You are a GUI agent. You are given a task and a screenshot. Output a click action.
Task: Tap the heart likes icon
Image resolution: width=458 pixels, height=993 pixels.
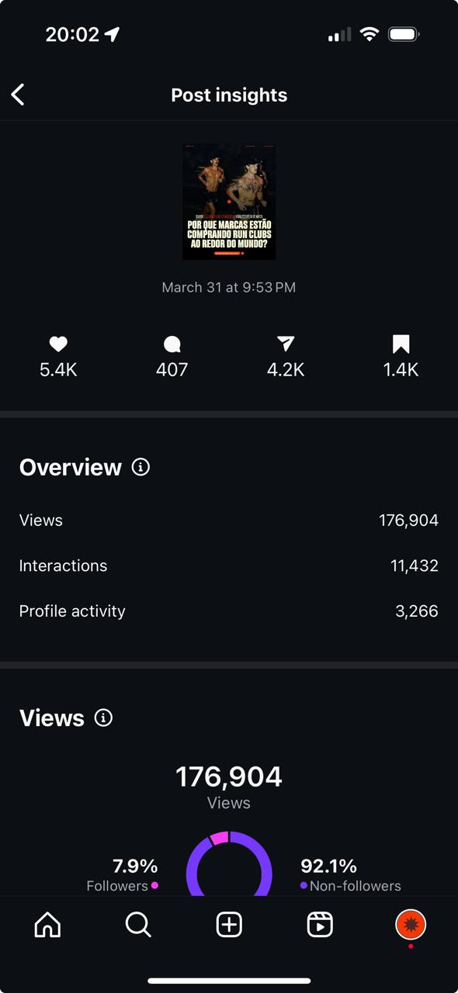click(58, 344)
